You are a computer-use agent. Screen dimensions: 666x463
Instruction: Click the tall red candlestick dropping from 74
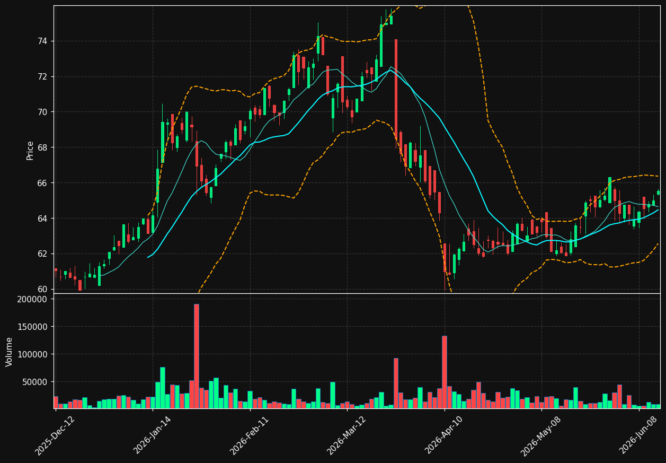click(x=396, y=90)
